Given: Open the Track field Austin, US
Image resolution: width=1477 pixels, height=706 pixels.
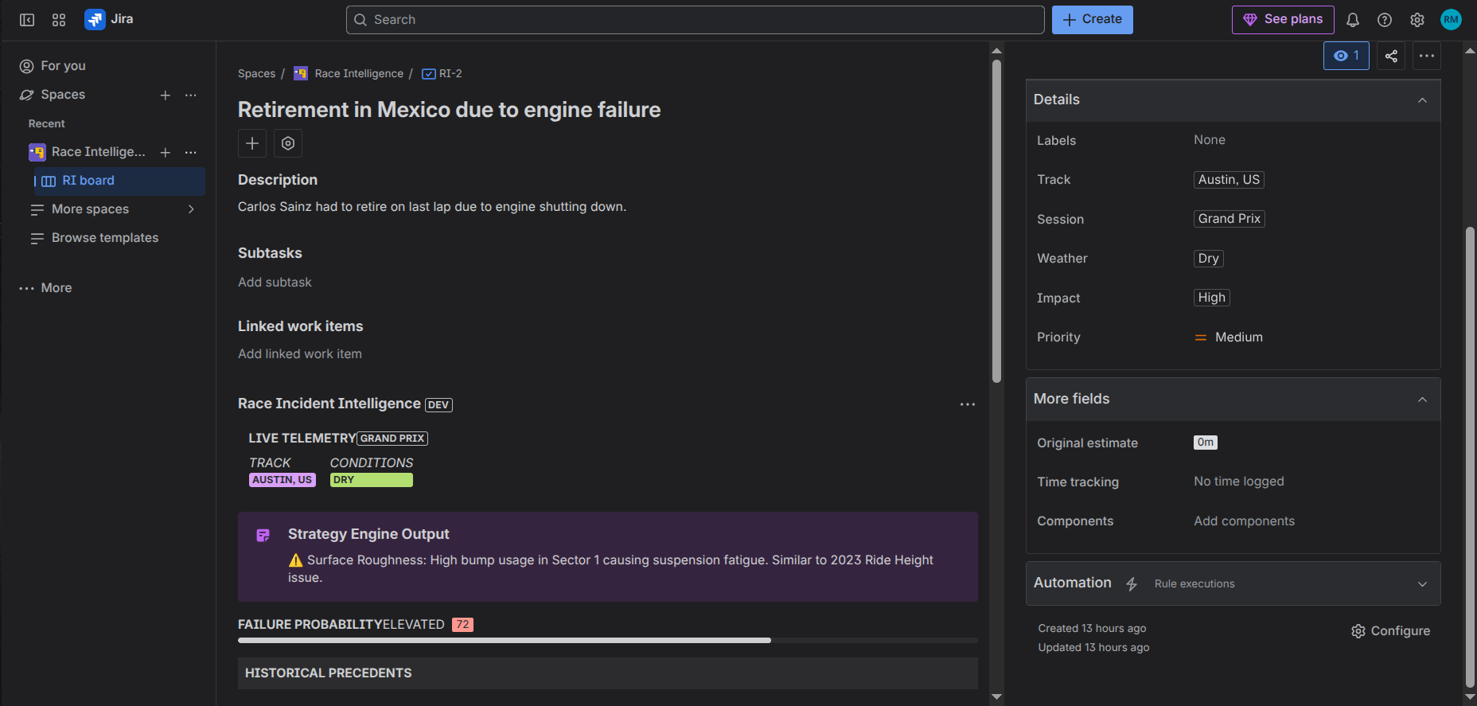Looking at the screenshot, I should [1230, 180].
